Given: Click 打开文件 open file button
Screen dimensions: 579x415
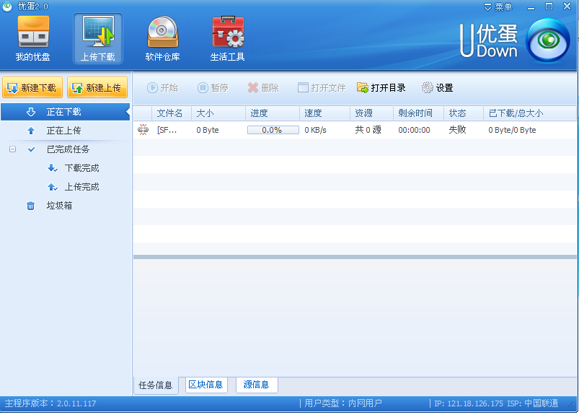Looking at the screenshot, I should 322,88.
